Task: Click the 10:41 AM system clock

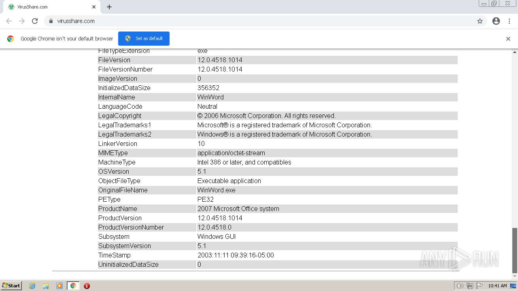Action: 497,286
